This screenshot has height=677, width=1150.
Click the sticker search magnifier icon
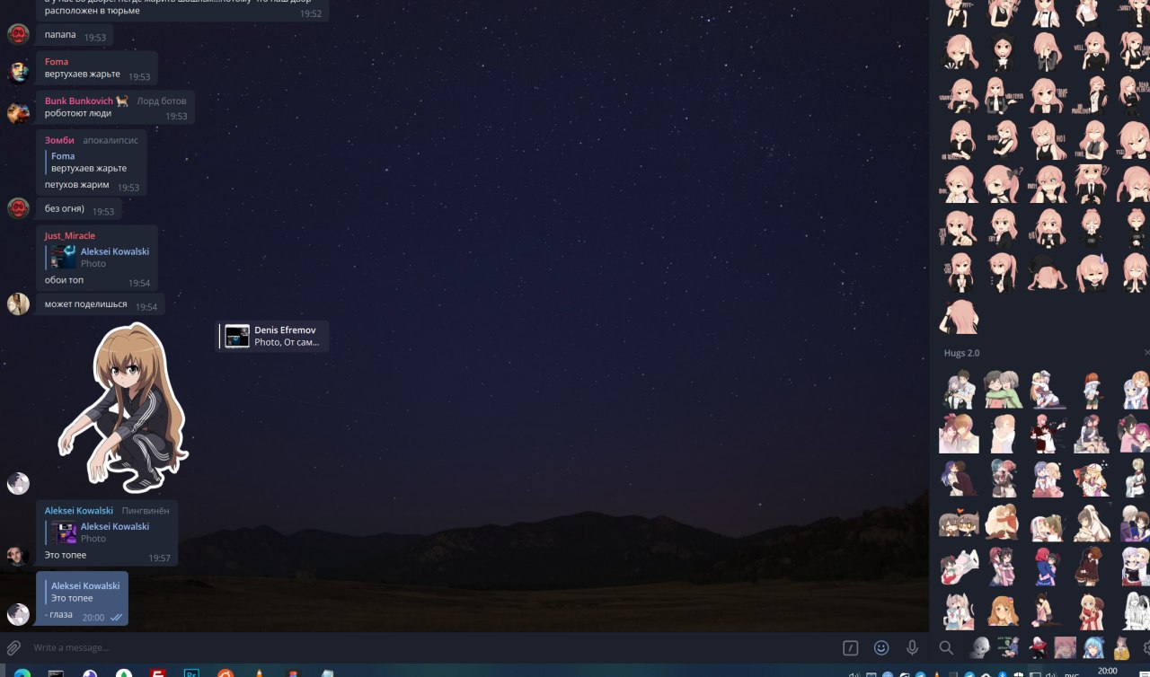point(946,647)
